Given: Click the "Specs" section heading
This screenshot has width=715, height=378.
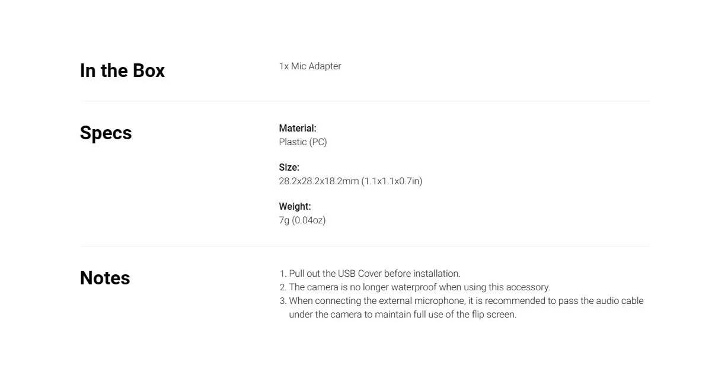Looking at the screenshot, I should point(106,133).
